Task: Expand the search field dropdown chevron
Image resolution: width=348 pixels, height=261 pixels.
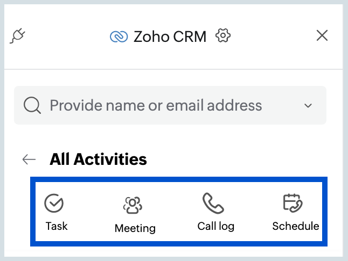Action: point(308,105)
